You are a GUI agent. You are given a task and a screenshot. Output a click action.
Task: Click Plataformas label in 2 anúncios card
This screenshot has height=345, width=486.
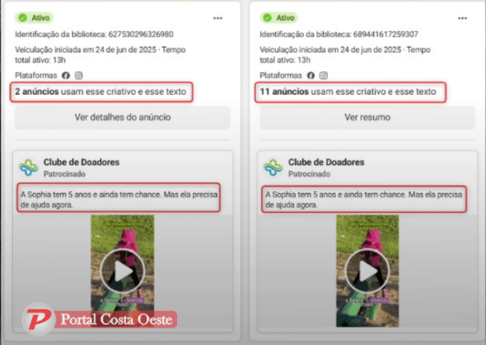pyautogui.click(x=36, y=76)
